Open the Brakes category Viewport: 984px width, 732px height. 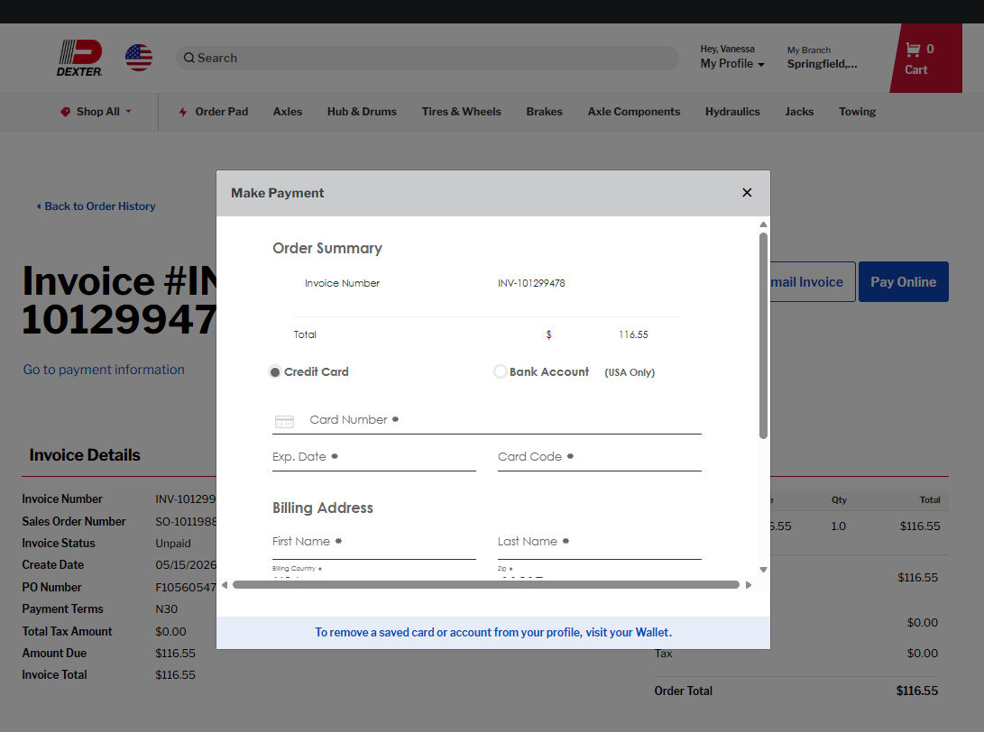coord(544,112)
